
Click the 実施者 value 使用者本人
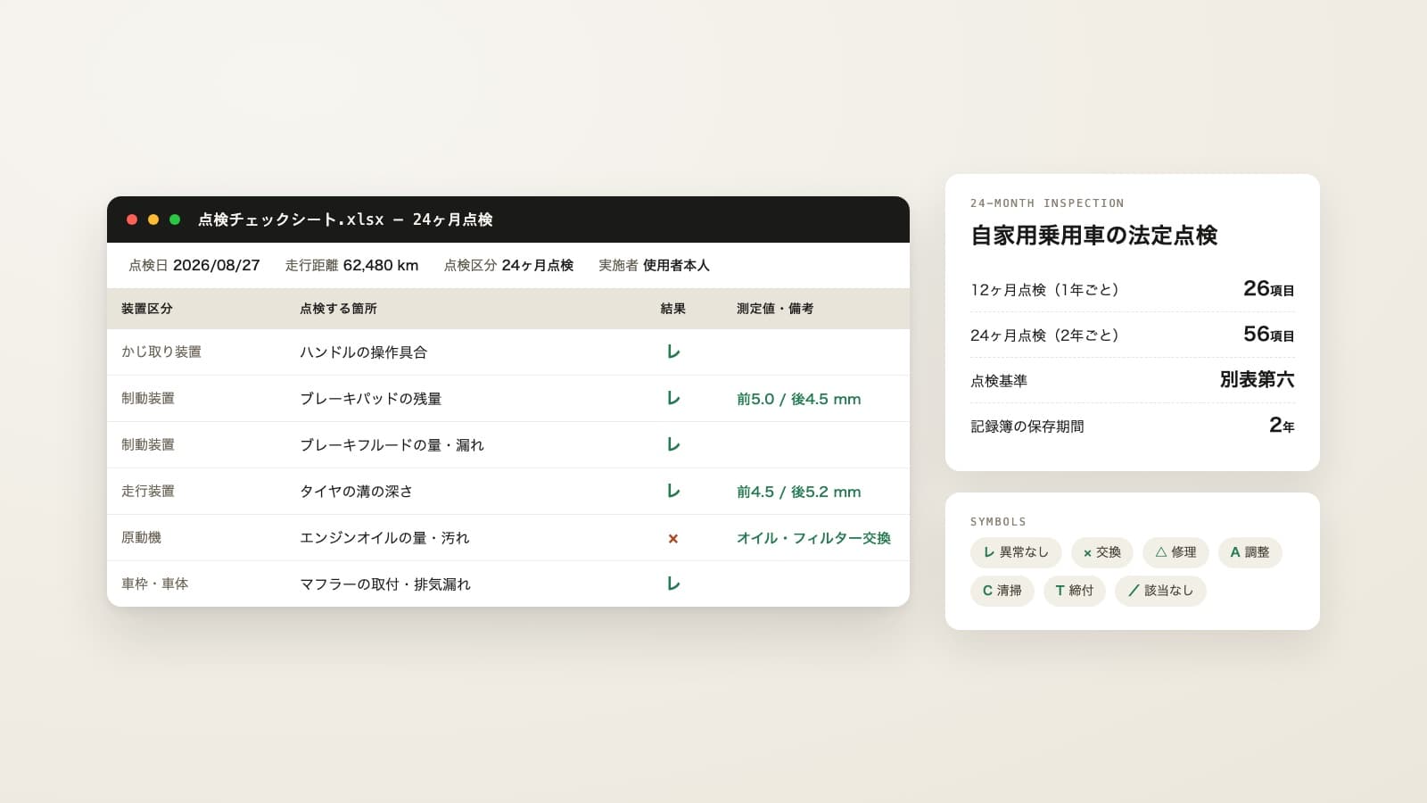pyautogui.click(x=676, y=265)
